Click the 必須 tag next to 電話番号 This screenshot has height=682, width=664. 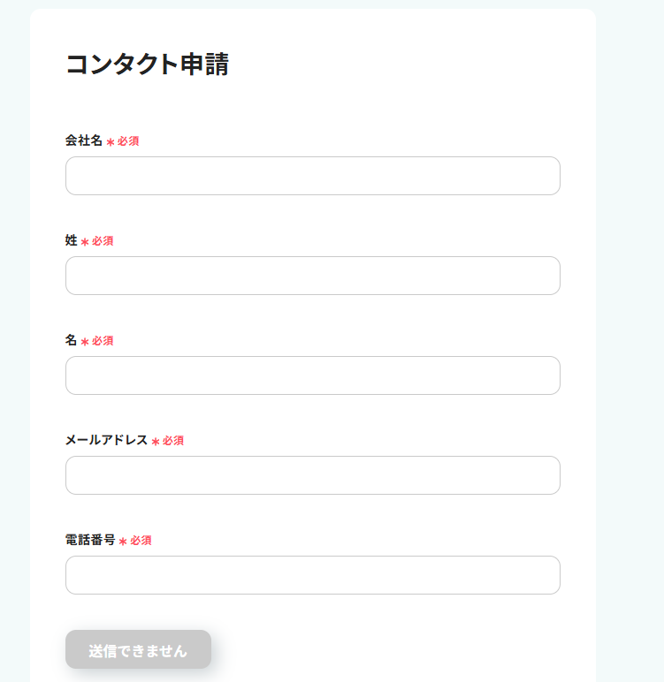(141, 541)
